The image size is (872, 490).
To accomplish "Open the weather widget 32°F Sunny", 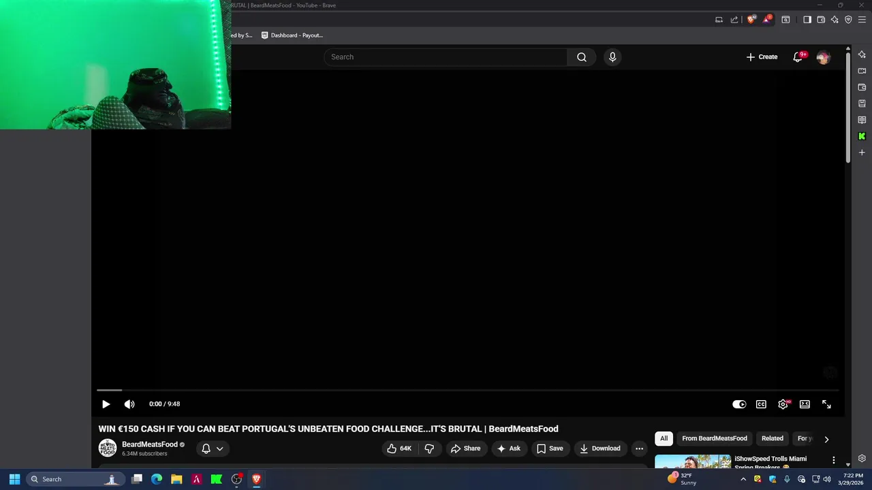I will click(x=682, y=479).
